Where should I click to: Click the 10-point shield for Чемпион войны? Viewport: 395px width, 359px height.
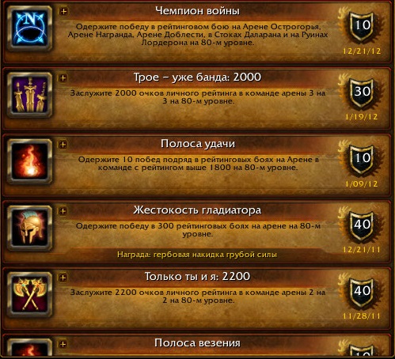tap(362, 26)
